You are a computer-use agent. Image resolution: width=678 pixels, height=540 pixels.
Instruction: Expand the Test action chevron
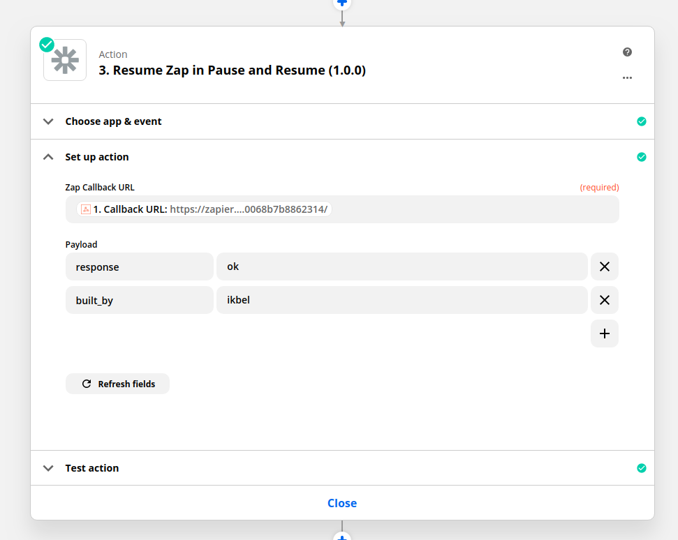click(x=48, y=468)
